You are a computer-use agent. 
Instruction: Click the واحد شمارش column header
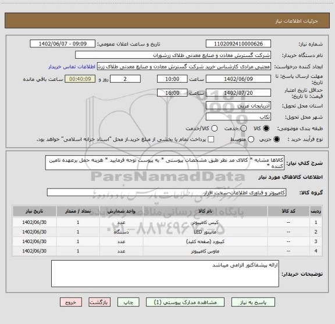(x=121, y=211)
